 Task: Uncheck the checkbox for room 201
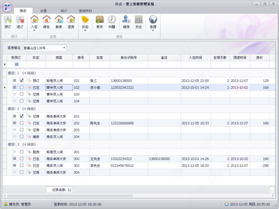pos(21,116)
